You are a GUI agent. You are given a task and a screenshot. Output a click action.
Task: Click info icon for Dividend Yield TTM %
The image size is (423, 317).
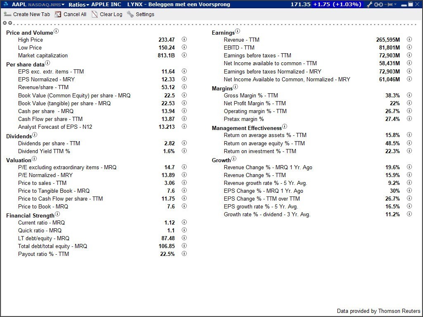pos(184,151)
